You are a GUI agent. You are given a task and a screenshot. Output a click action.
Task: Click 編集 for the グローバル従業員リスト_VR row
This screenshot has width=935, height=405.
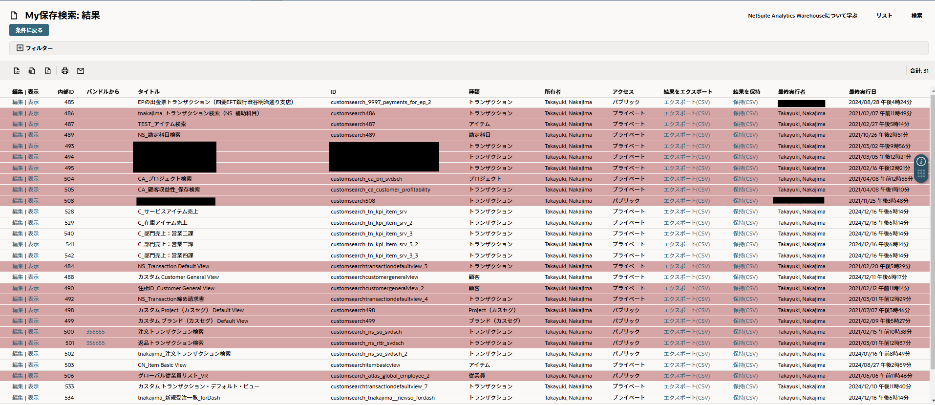click(18, 376)
